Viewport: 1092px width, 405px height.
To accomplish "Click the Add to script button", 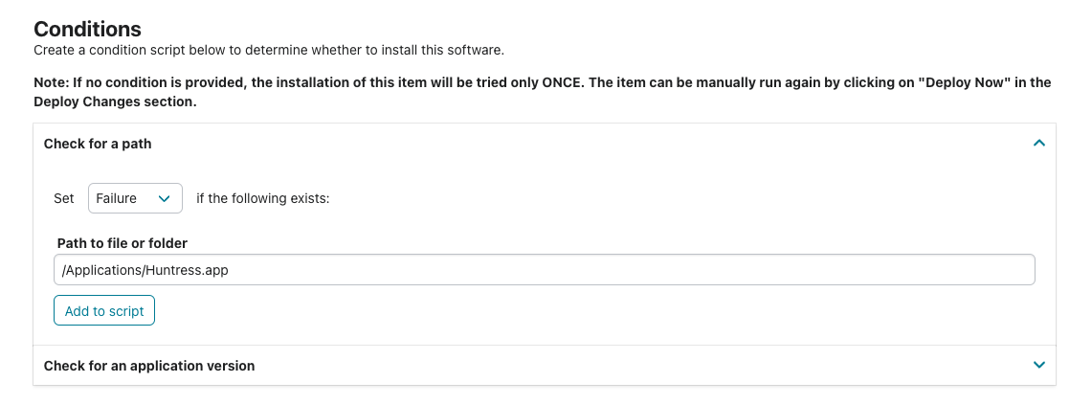I will 104,311.
